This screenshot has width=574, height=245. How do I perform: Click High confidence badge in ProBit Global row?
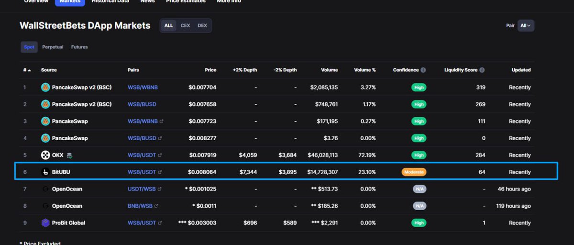pos(419,223)
